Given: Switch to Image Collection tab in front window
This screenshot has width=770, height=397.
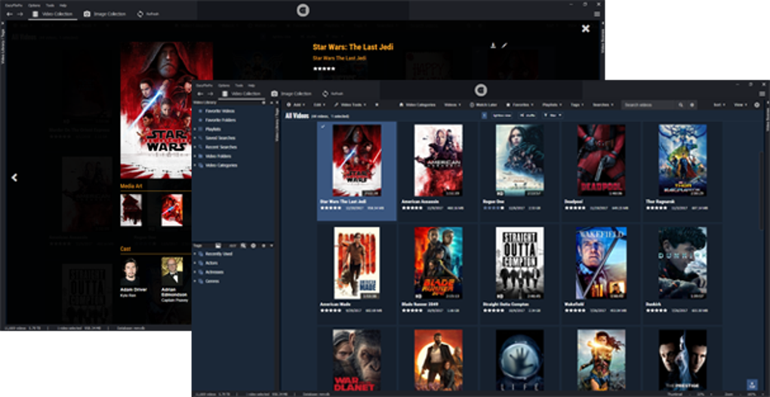Looking at the screenshot, I should [291, 94].
